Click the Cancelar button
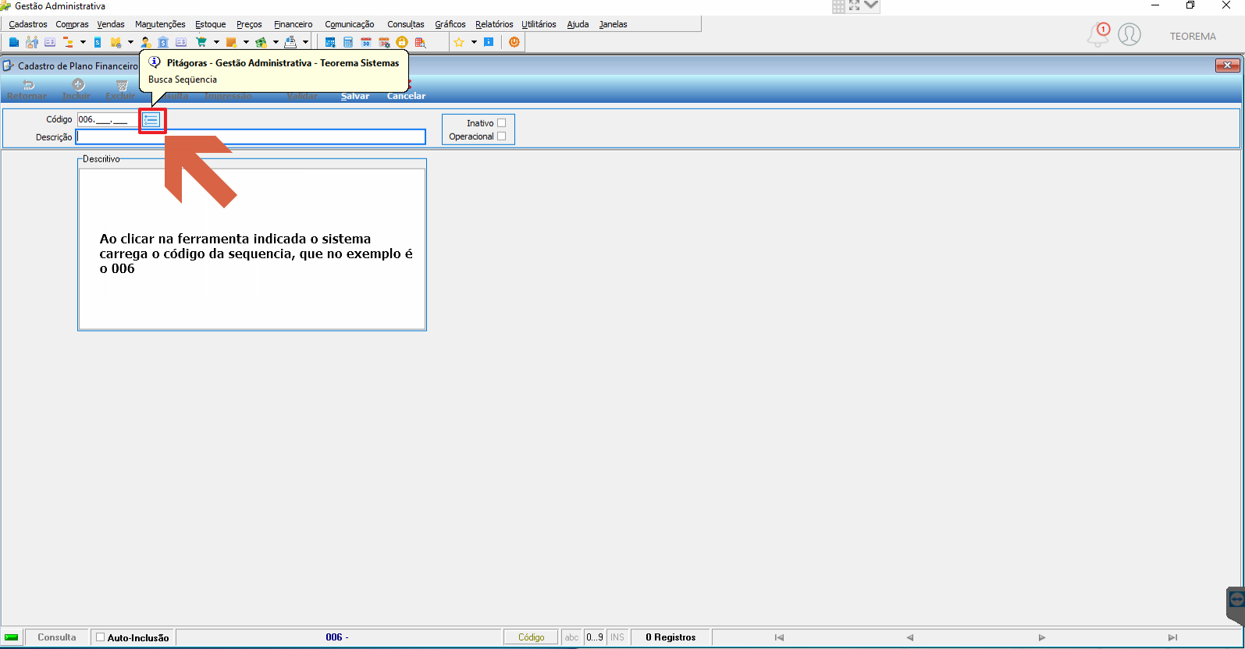Image resolution: width=1245 pixels, height=649 pixels. (406, 96)
